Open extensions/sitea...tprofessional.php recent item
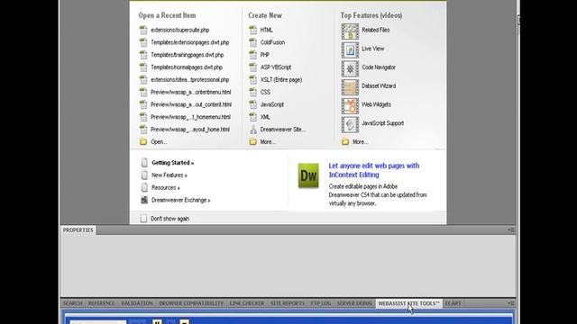The height and width of the screenshot is (324, 577). [x=190, y=80]
